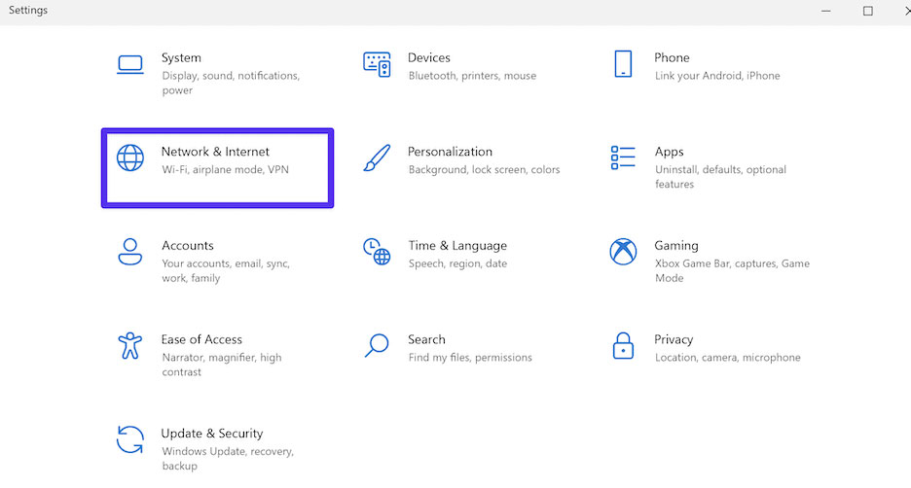Open Ease of Access figure icon
The image size is (911, 488).
tap(130, 346)
